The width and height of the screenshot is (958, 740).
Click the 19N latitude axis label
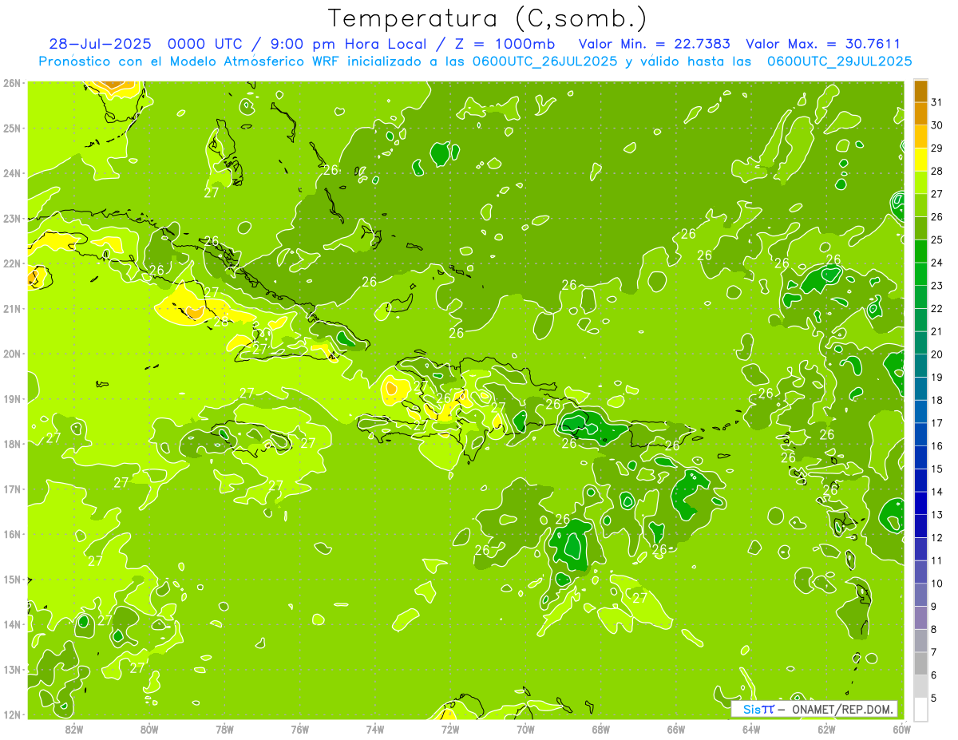[x=12, y=398]
